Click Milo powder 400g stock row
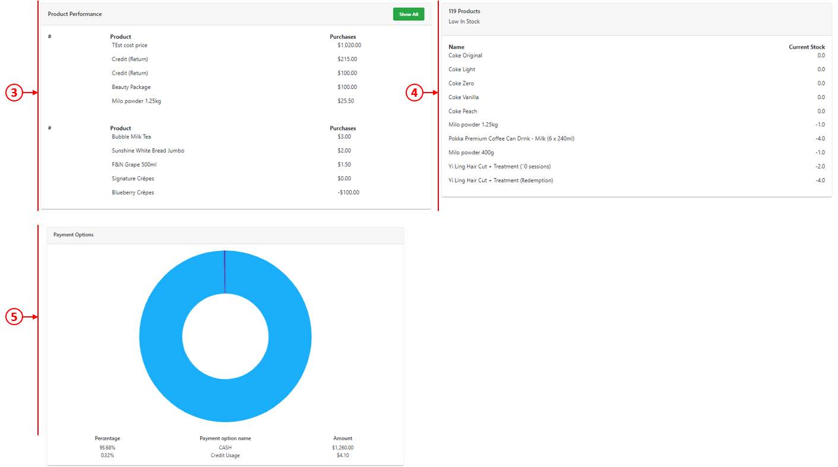 click(637, 153)
